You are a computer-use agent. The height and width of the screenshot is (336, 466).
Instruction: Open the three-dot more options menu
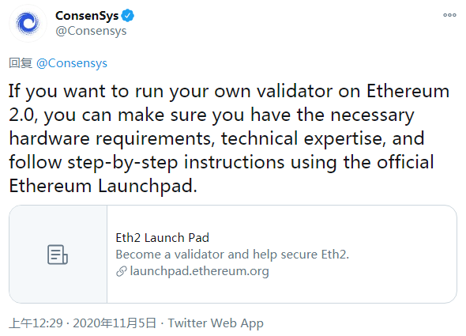click(449, 15)
